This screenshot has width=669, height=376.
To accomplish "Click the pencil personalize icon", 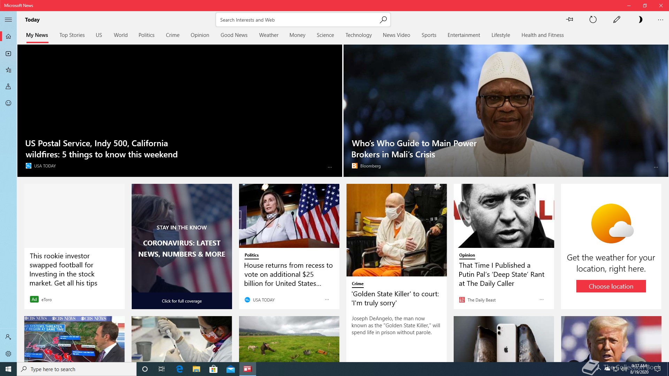I will tap(617, 19).
